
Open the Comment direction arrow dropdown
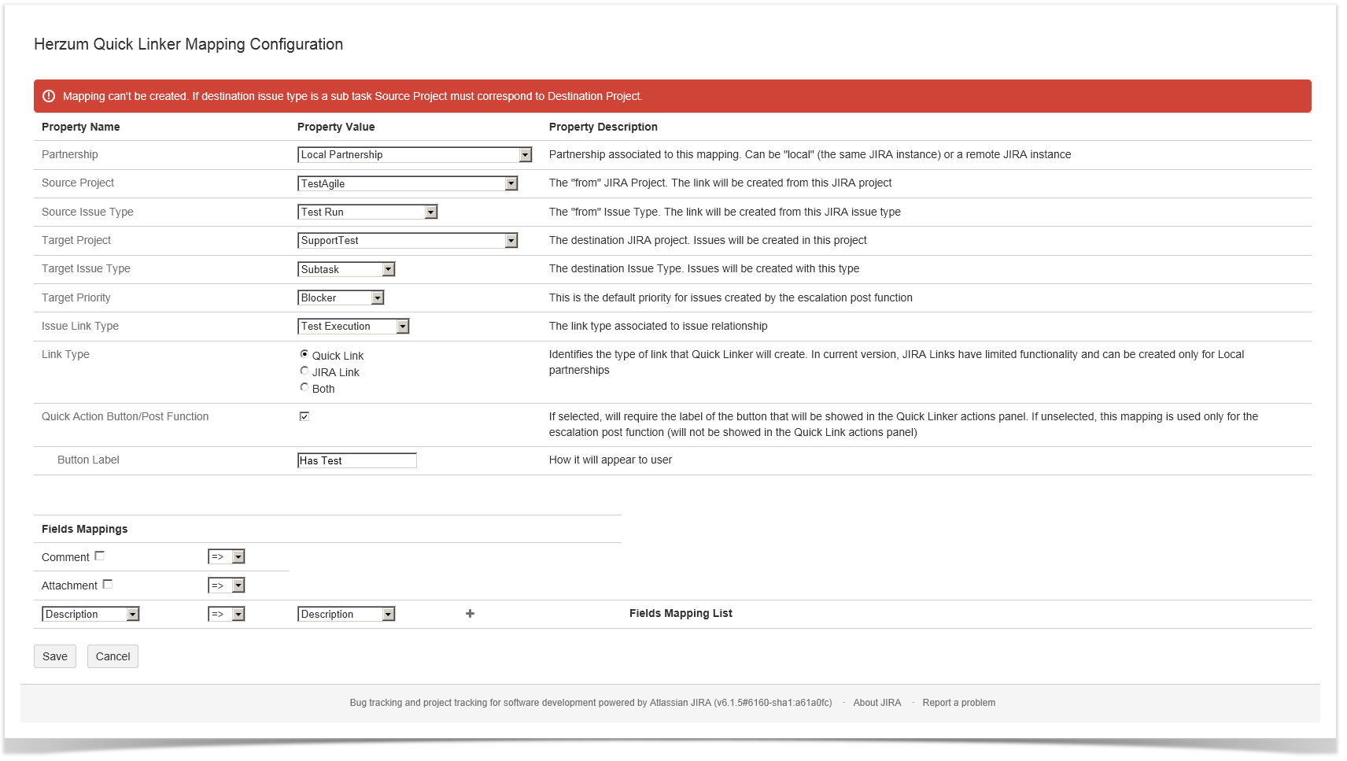tap(227, 557)
